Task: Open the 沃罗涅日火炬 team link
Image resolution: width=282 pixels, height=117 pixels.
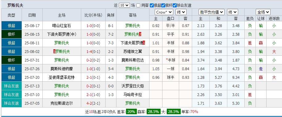Action: 133,86
